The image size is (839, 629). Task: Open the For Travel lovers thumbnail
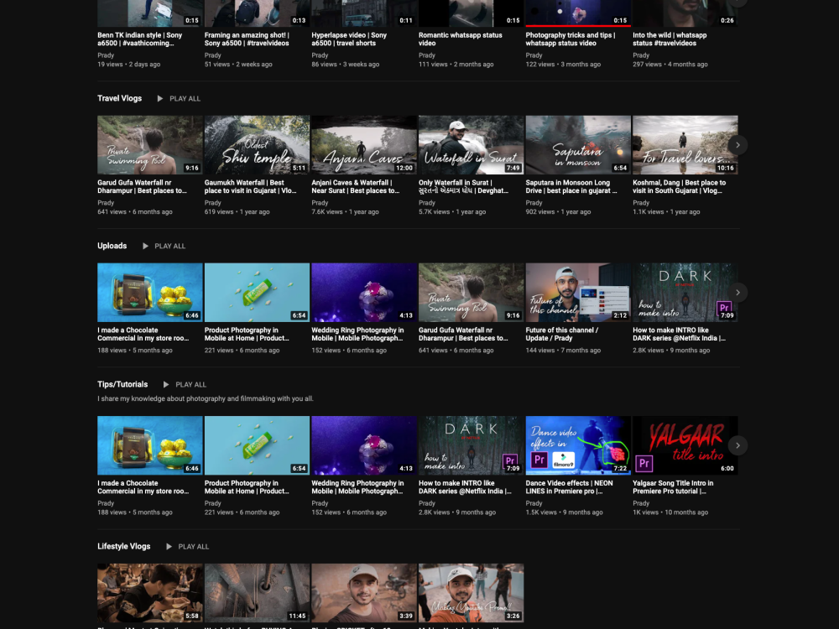click(x=685, y=145)
